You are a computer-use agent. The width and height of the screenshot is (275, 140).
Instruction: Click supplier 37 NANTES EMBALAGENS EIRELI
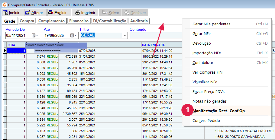250,131
